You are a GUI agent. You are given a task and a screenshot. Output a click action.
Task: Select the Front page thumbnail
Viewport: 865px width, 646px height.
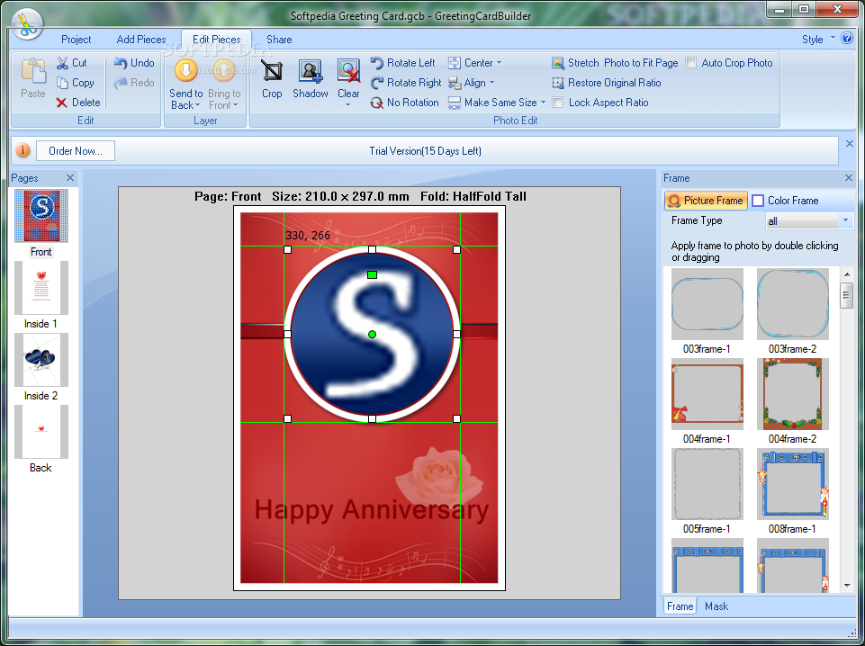click(41, 216)
